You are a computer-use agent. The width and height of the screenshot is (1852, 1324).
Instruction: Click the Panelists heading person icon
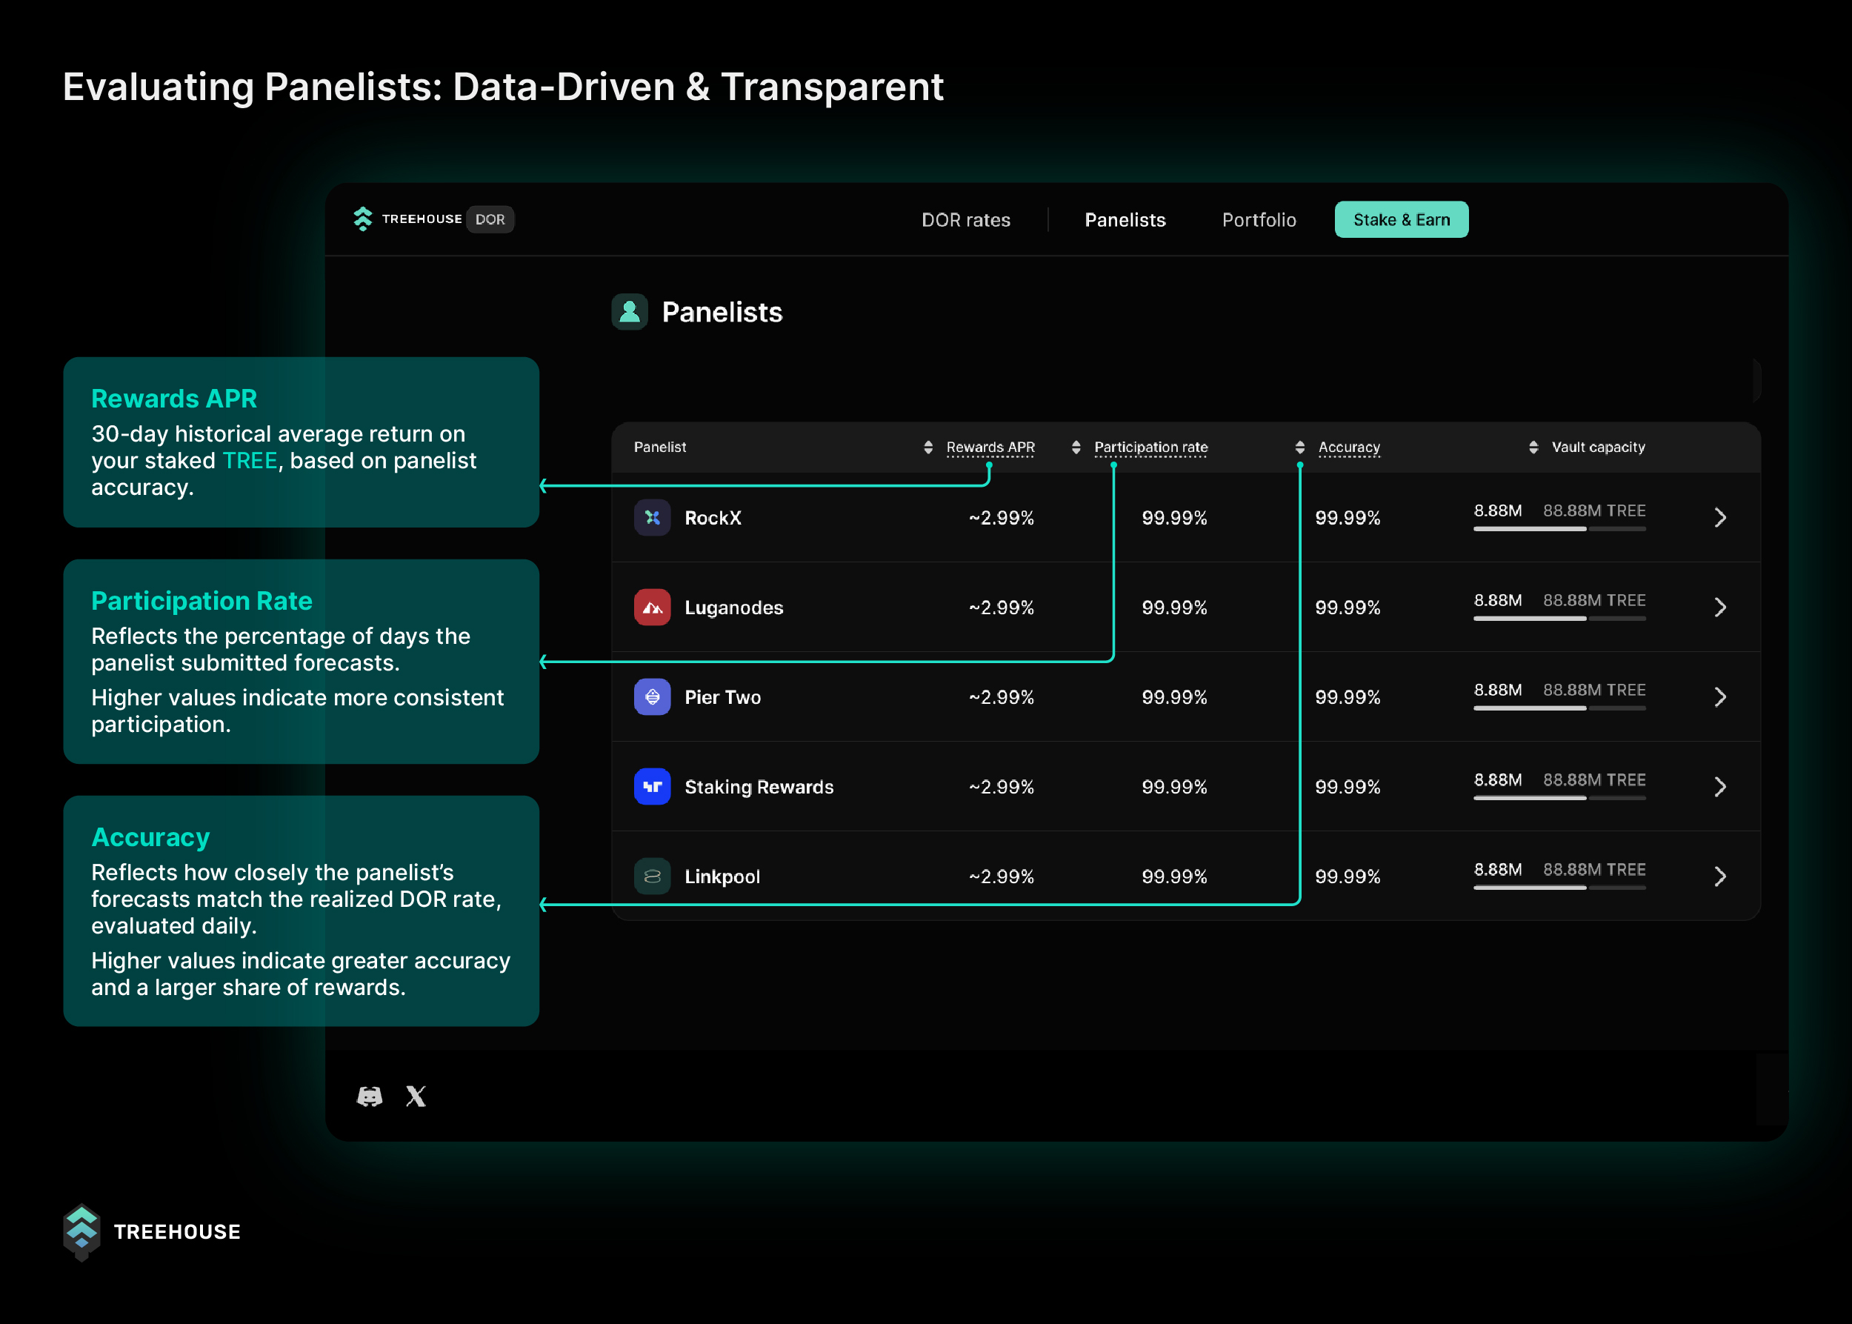629,311
